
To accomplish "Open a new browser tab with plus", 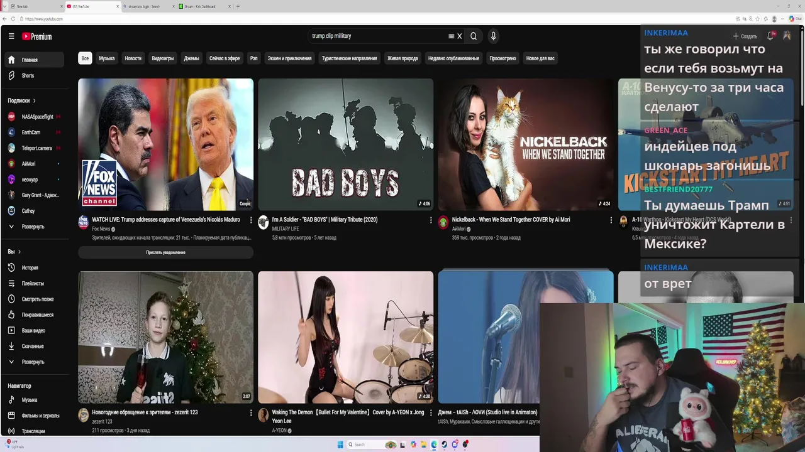I will (238, 6).
